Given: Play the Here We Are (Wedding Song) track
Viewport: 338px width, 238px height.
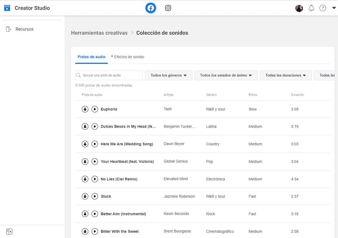Looking at the screenshot, I should (95, 144).
